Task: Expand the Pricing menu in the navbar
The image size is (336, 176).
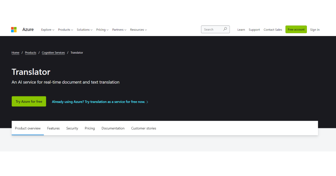Action: 102,30
